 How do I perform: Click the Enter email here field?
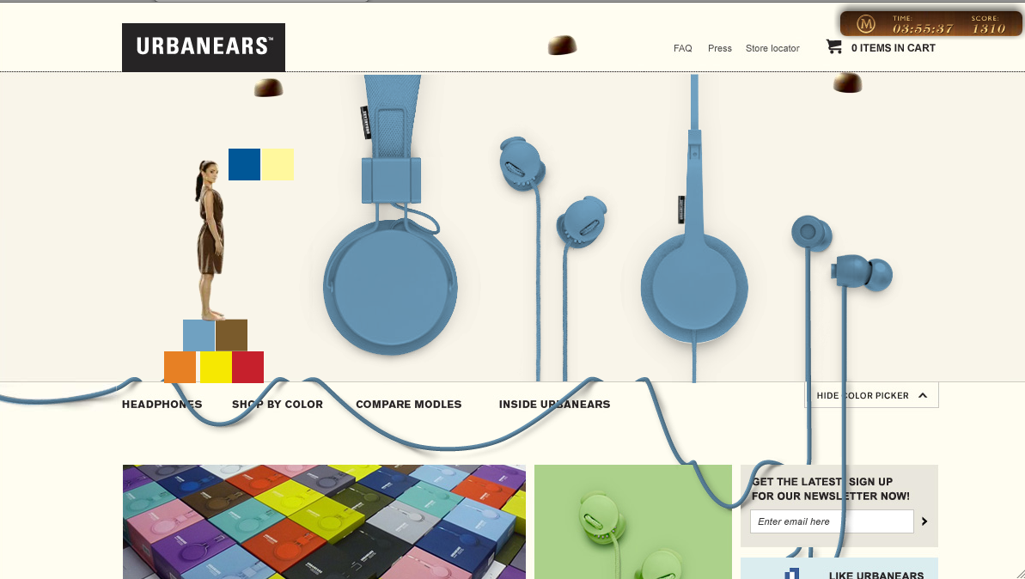832,521
